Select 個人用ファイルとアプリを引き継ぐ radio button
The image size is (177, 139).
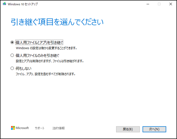click(x=12, y=43)
